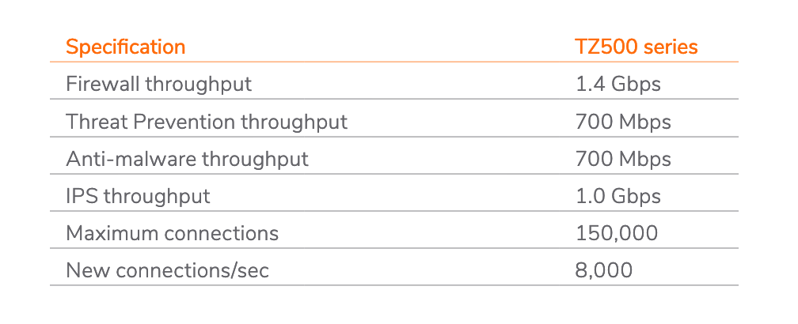This screenshot has height=324, width=798.
Task: Select the Anti-malware throughput label
Action: pos(187,159)
